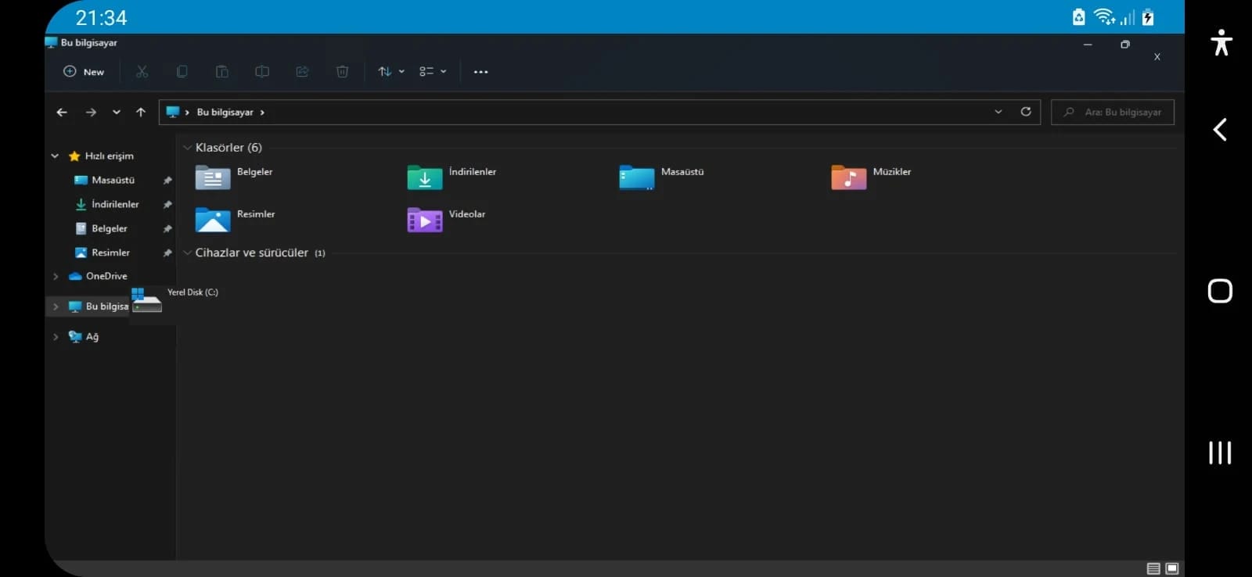Viewport: 1252px width, 577px height.
Task: Expand the Bu bilgisayar tree node
Action: (55, 306)
